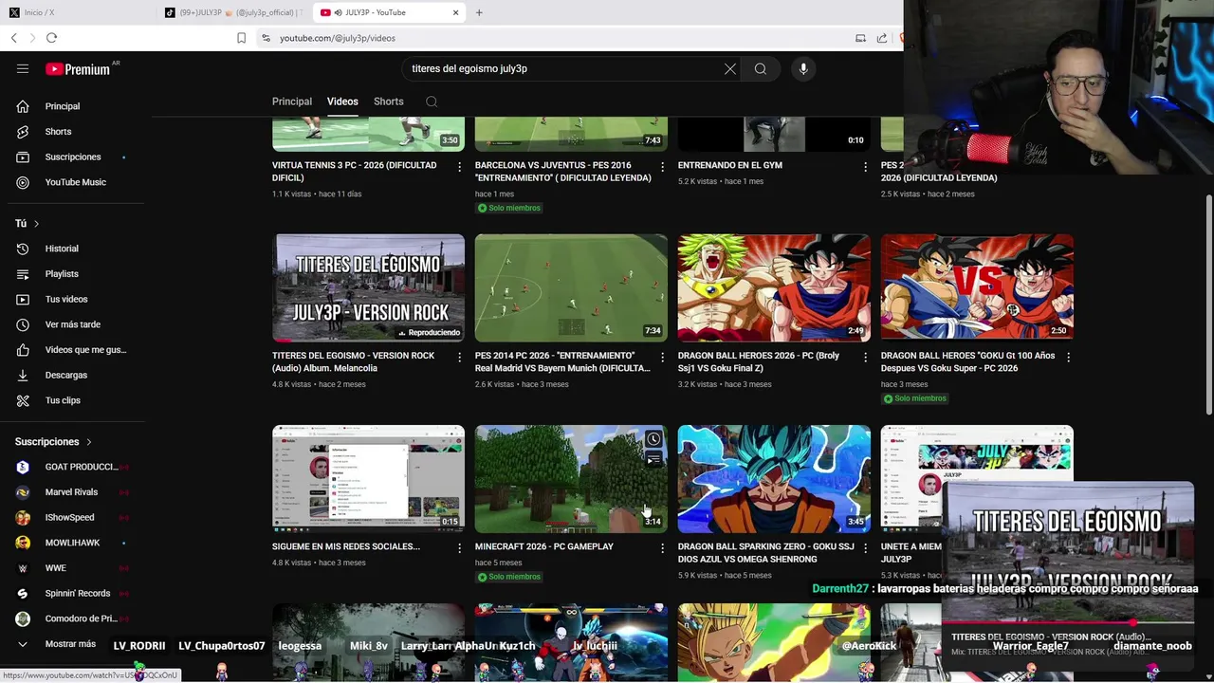Screen dimensions: 1214x683
Task: Go to YouTube Premium home logo
Action: click(x=78, y=68)
